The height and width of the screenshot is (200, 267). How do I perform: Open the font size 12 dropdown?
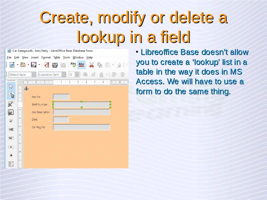(77, 74)
